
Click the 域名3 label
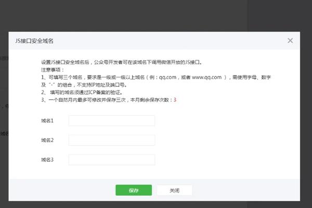(x=47, y=160)
